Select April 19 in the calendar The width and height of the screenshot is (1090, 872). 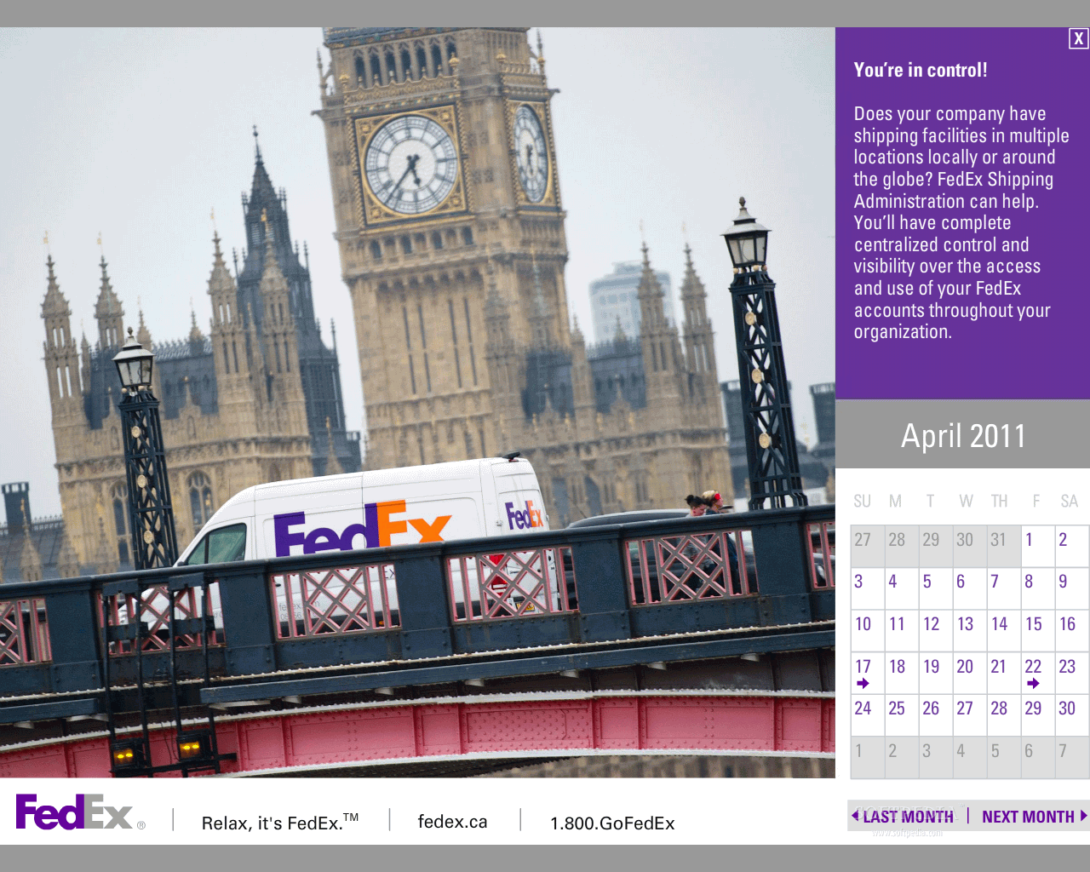[936, 673]
